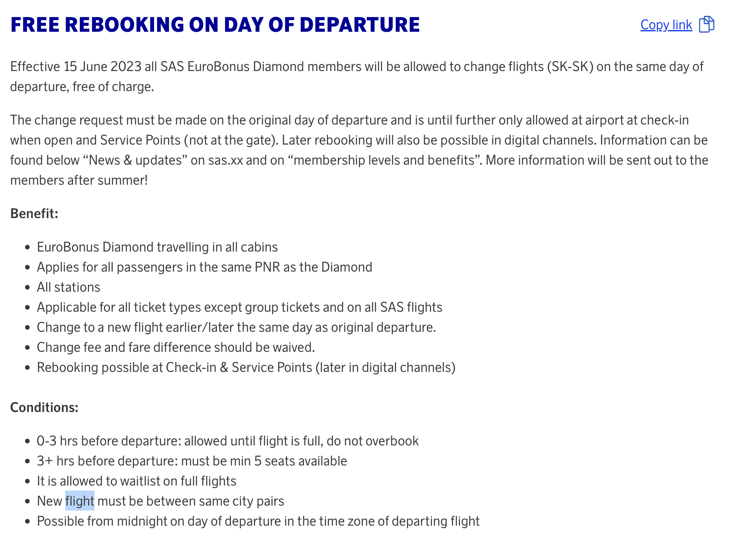Click the change fee and fare difference bullet
This screenshot has height=539, width=735.
pyautogui.click(x=176, y=347)
